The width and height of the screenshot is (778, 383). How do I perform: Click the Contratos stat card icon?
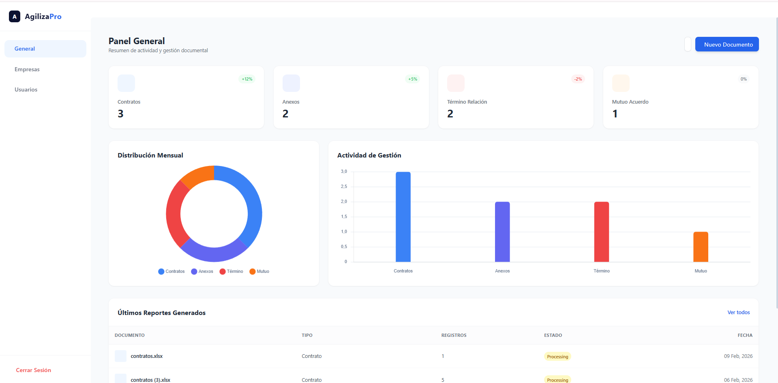(x=126, y=83)
